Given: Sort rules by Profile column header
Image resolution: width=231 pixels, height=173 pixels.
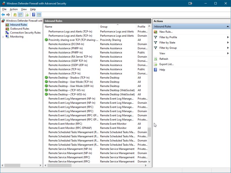Looking at the screenshot, I should pyautogui.click(x=142, y=27).
